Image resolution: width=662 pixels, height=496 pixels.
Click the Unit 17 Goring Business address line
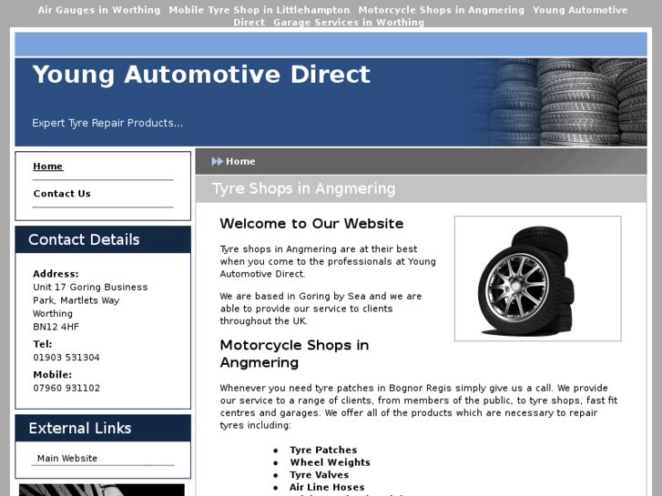click(x=90, y=287)
